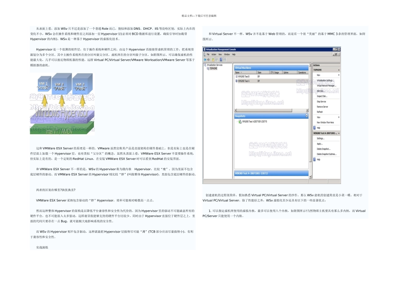This screenshot has width=398, height=281.
Task: Select the WIN2K8 Test B row
Action: 271,76
